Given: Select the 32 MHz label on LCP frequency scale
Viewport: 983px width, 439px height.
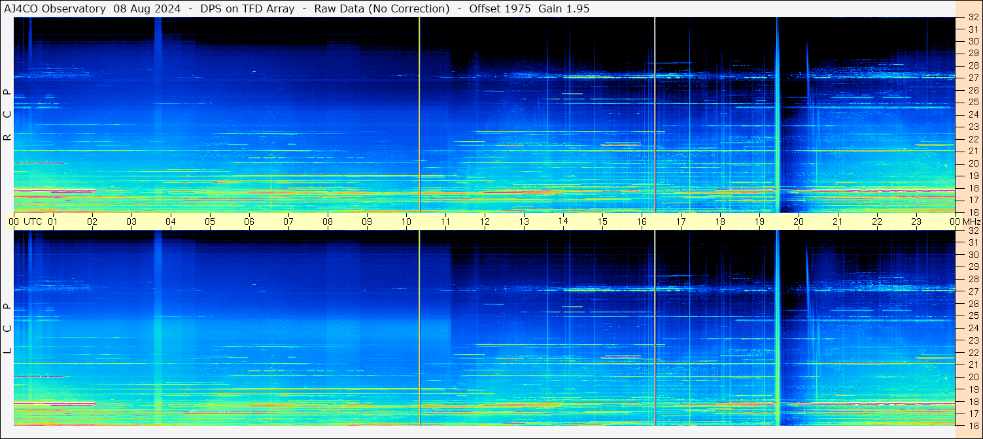Looking at the screenshot, I should (x=973, y=231).
